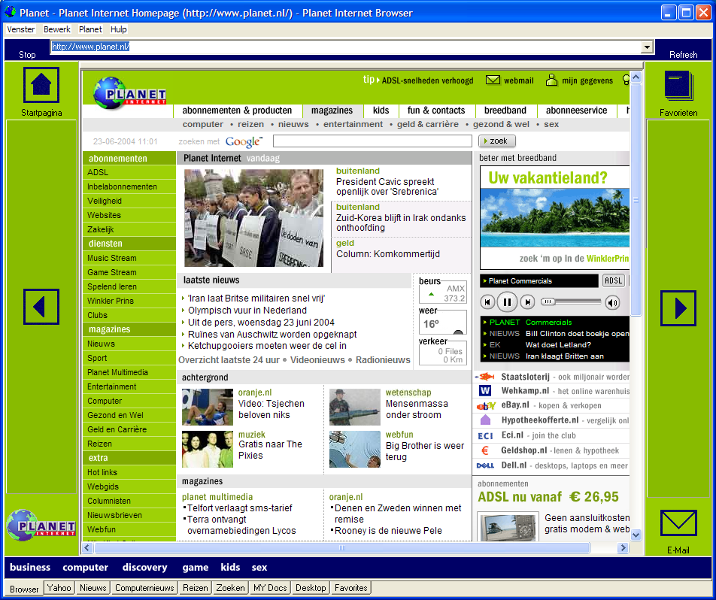Click the vertical scrollbar down arrow
Screen dimensions: 716x600
(636, 535)
